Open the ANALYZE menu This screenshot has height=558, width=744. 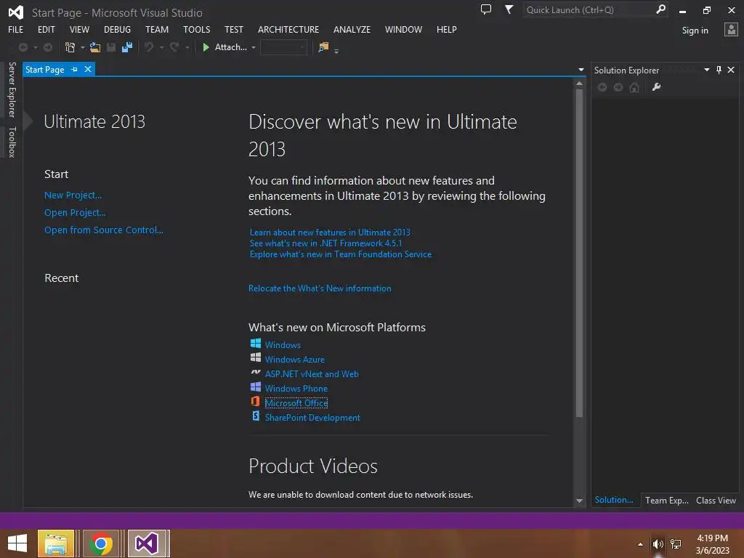pyautogui.click(x=352, y=29)
